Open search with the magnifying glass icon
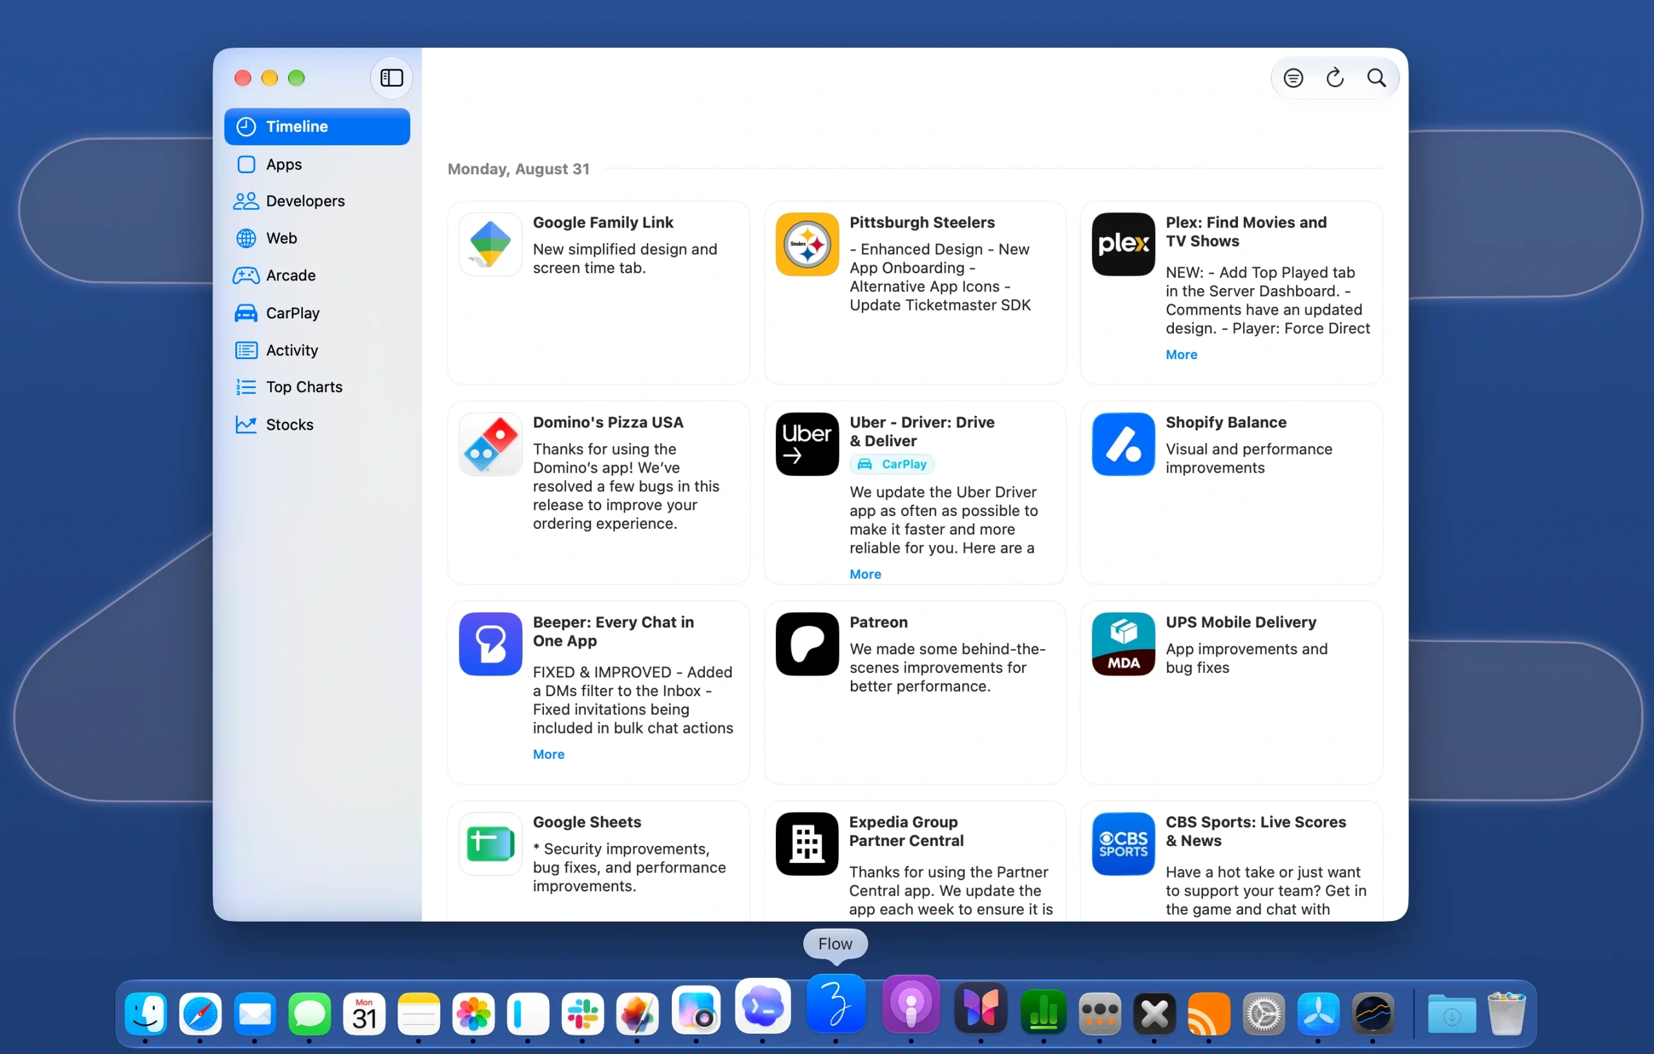 [x=1376, y=77]
